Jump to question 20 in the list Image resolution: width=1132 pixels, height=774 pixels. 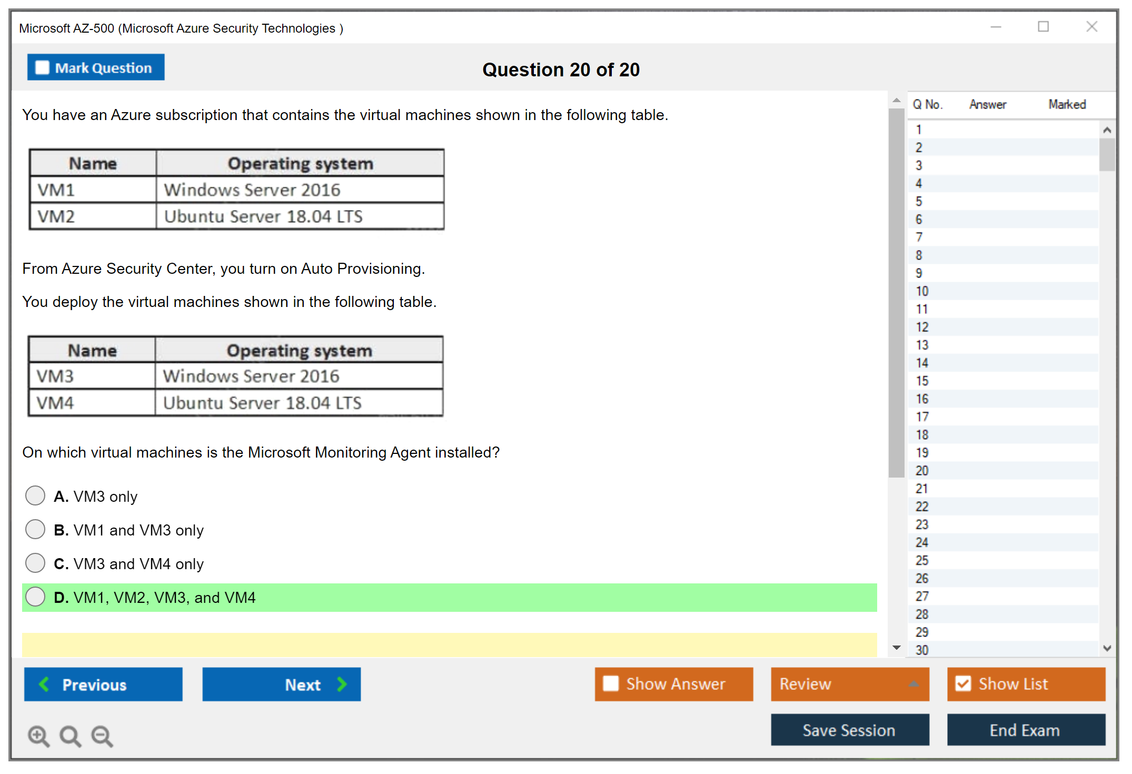pos(922,470)
